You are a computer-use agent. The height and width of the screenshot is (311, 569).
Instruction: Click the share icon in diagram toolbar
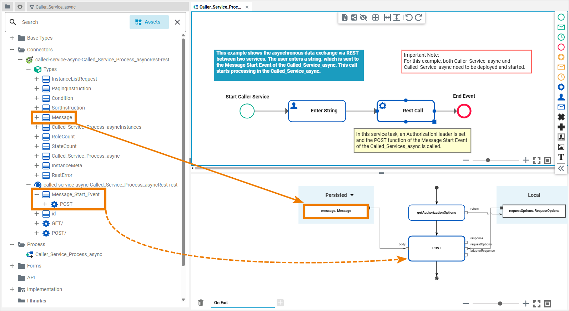click(x=354, y=17)
